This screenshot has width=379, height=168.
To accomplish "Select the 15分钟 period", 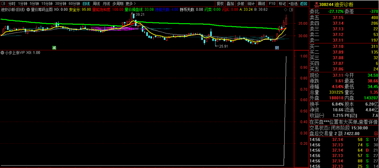I will [47, 3].
